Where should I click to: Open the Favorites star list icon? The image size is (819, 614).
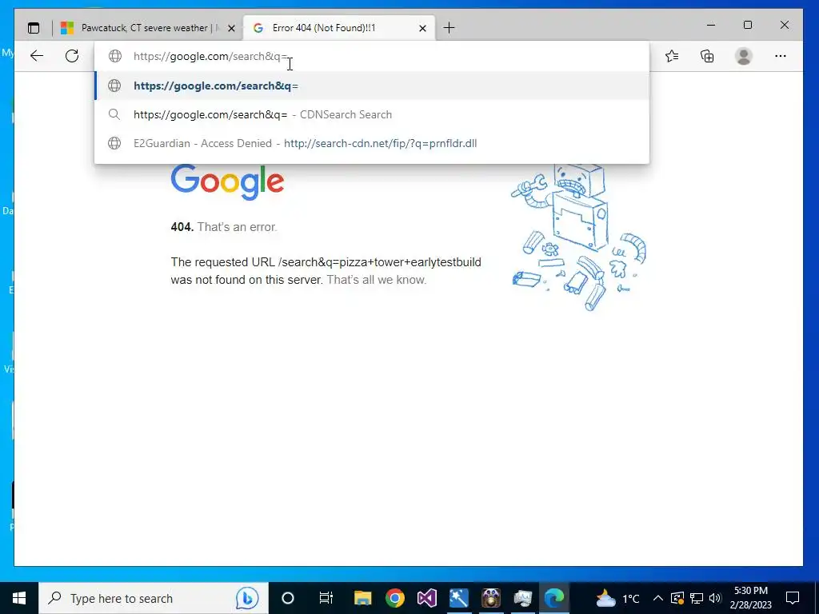[672, 56]
